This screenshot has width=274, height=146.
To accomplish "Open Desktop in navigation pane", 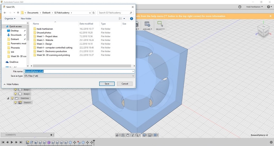I will pos(15,31).
